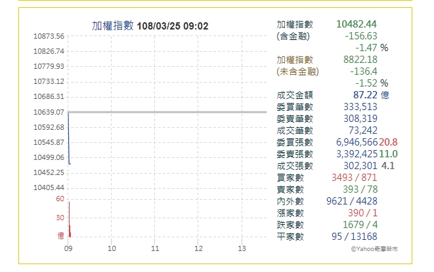Click the 加權指數 chart title
The height and width of the screenshot is (272, 434).
112,26
